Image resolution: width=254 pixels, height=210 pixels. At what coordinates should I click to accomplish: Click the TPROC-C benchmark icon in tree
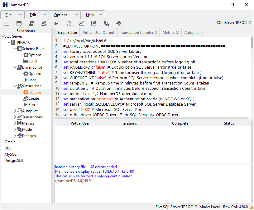coord(13,43)
